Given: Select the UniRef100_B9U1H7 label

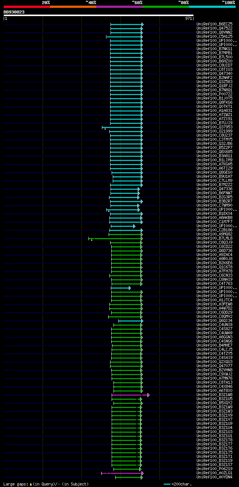Looking at the screenshot, I should (214, 177).
